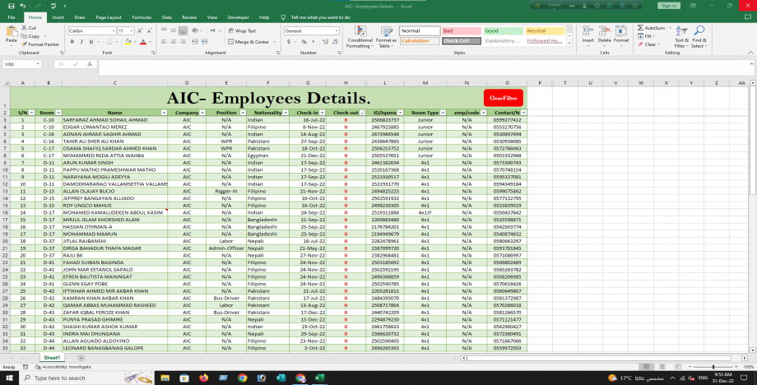Open the Formulas ribbon tab
Image resolution: width=757 pixels, height=385 pixels.
142,16
